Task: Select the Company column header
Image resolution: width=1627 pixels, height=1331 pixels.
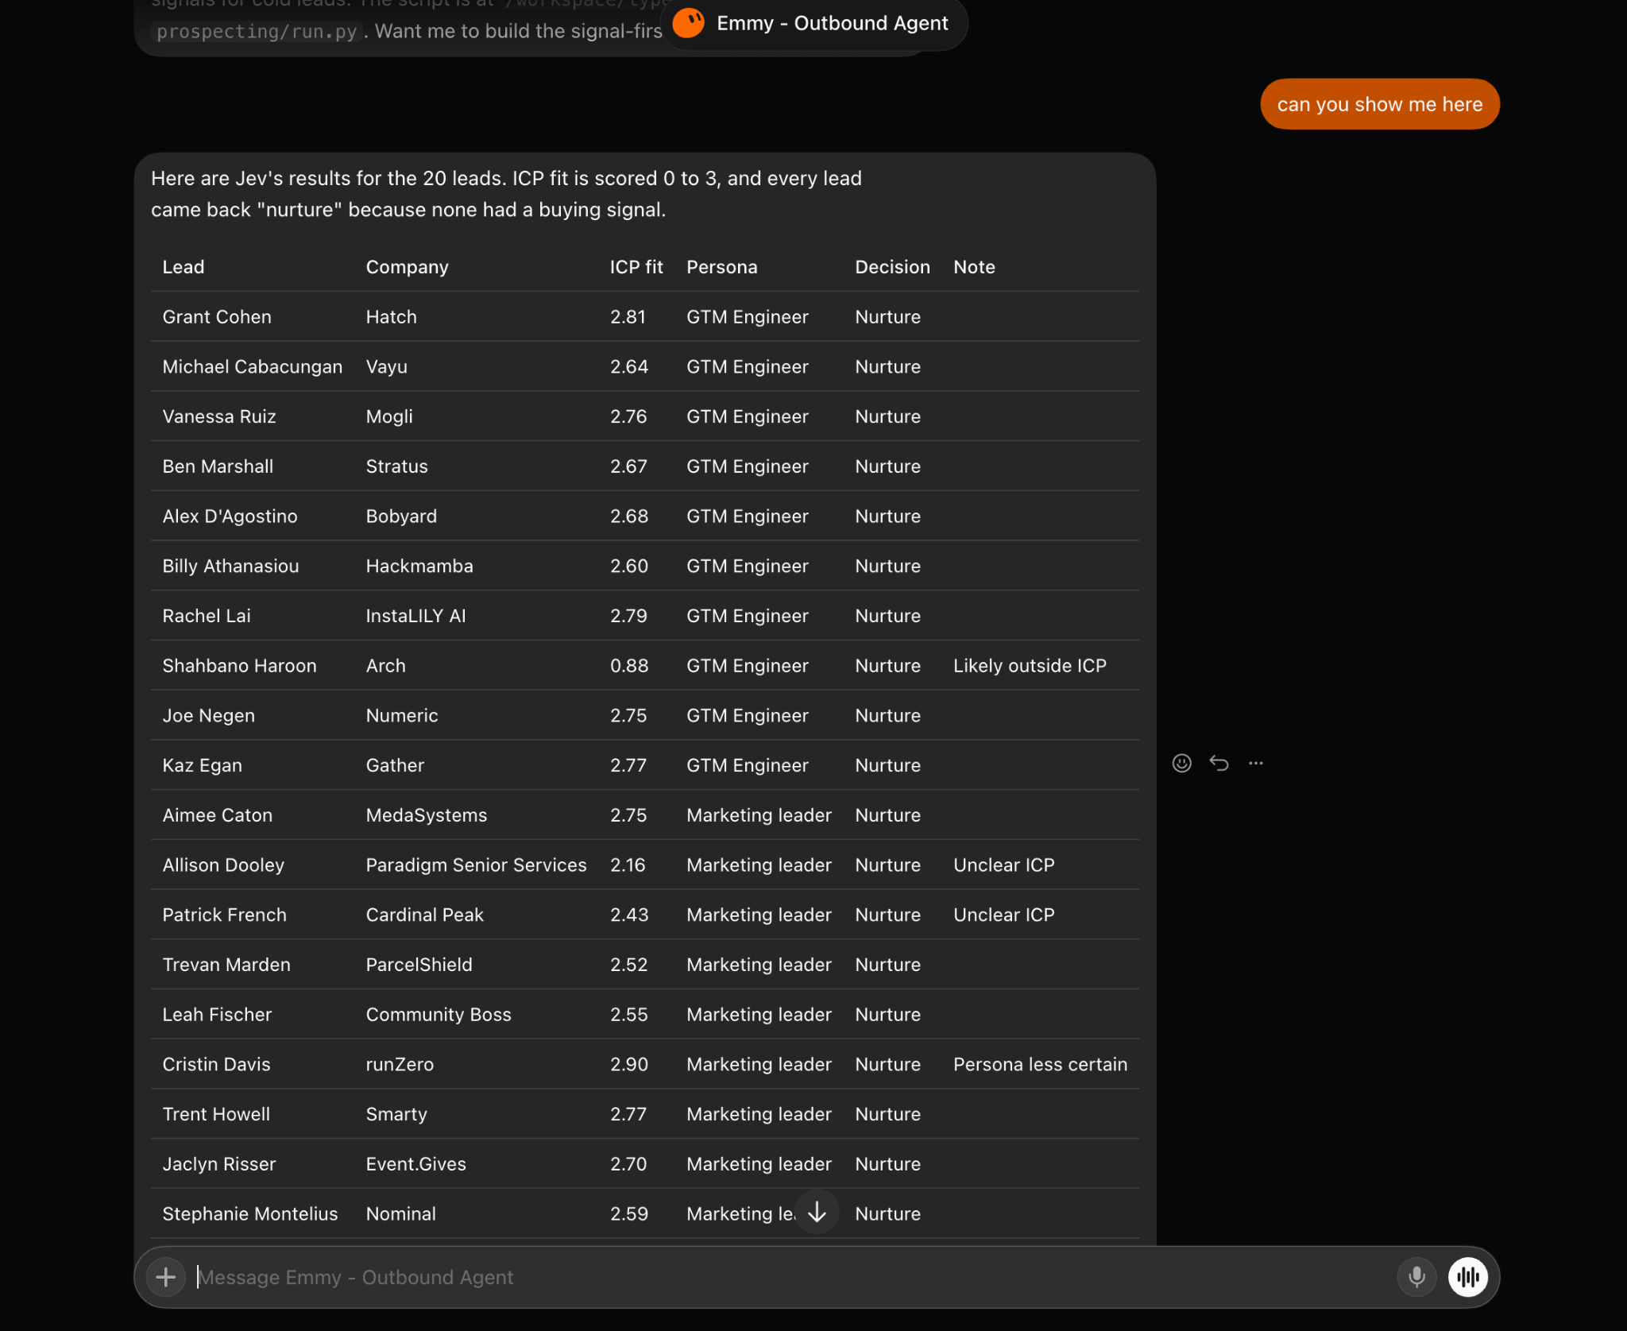Action: coord(408,267)
